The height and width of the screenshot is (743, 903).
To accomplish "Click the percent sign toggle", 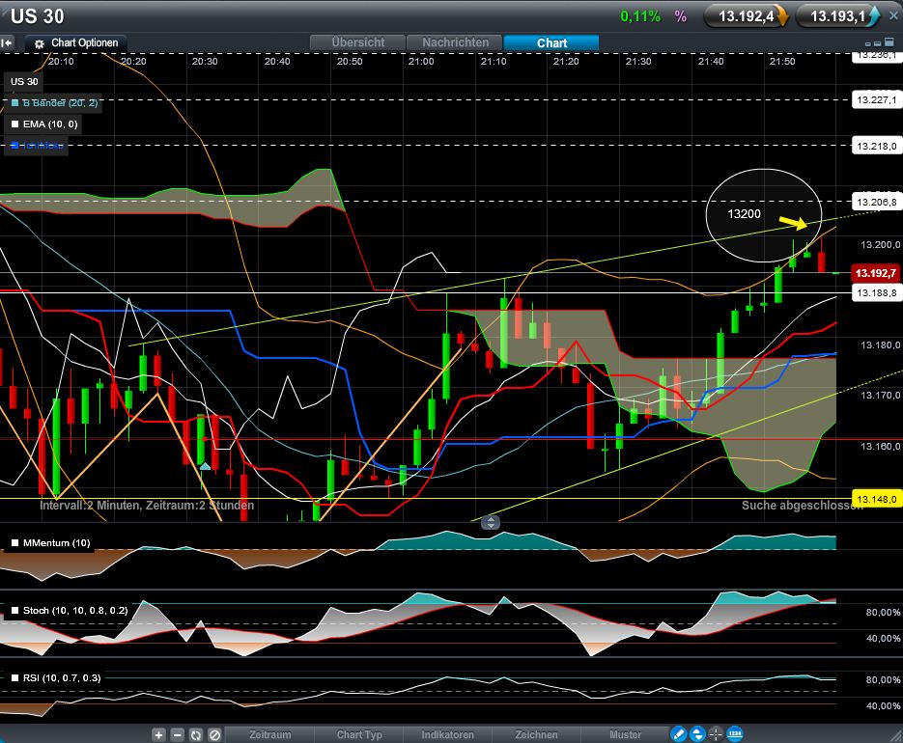I will [681, 16].
